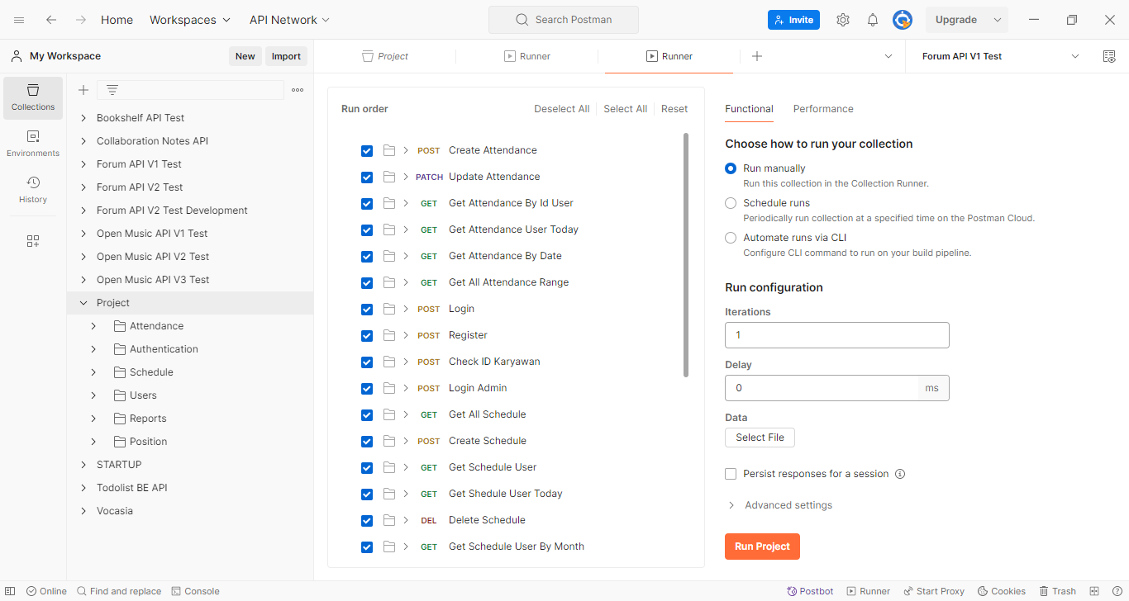Image resolution: width=1129 pixels, height=601 pixels.
Task: Open the tab list chevron
Action: click(888, 56)
